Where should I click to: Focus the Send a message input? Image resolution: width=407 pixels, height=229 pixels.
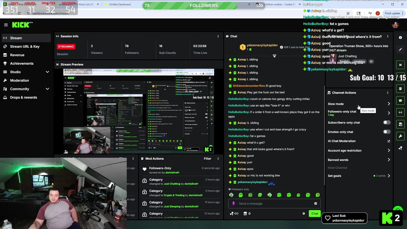coord(274,204)
